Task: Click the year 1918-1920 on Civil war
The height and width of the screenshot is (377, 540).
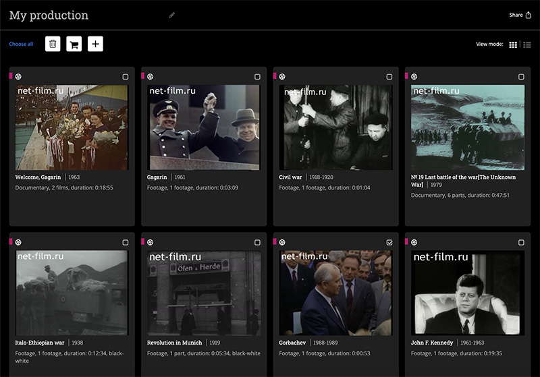Action: 321,177
